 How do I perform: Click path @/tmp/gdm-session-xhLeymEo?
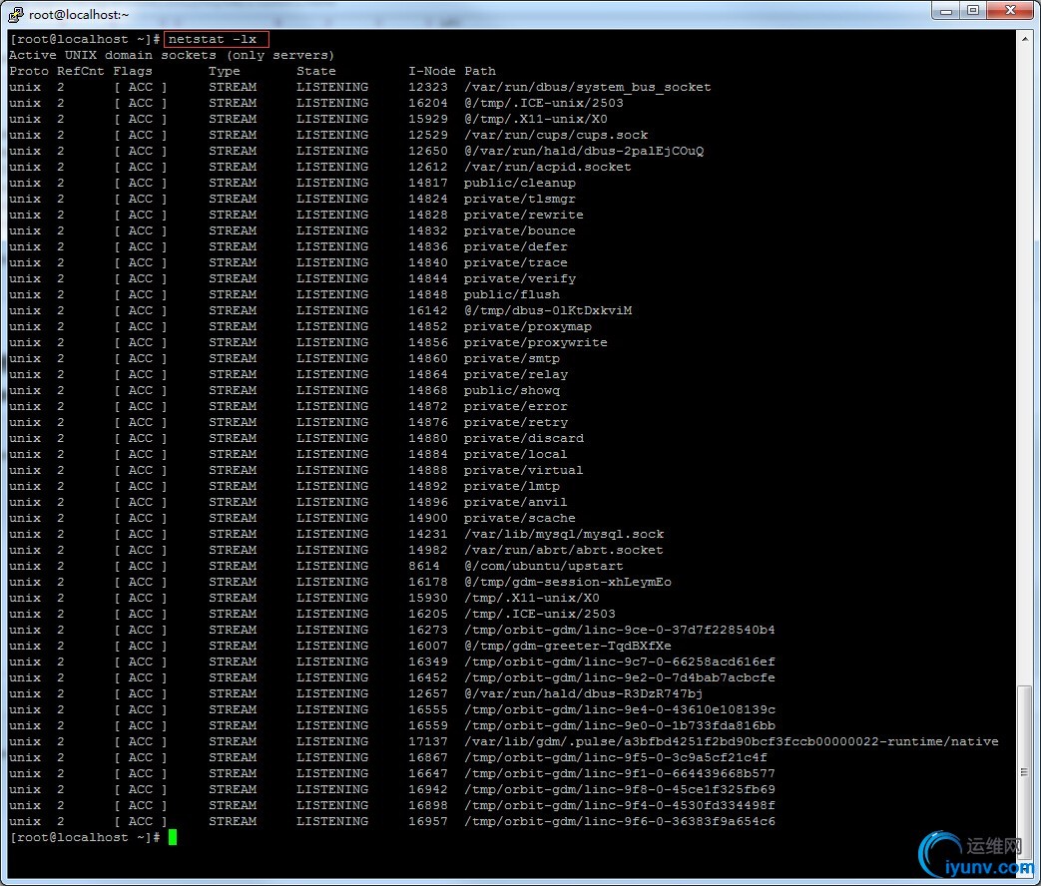(568, 582)
